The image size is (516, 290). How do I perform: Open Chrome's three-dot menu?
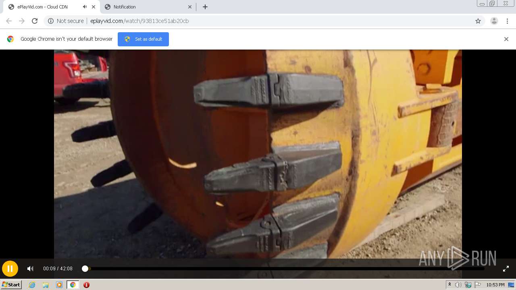click(x=507, y=21)
